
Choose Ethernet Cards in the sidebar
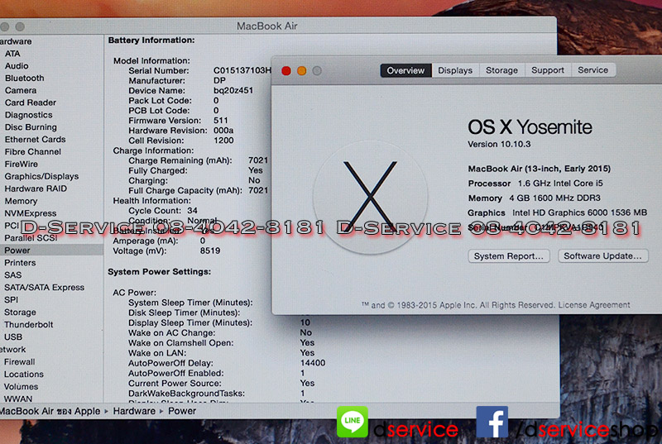click(35, 139)
